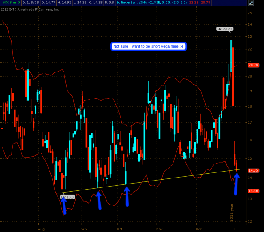Select the blue arrow beside the Lo 13.3 label

[x=64, y=206]
